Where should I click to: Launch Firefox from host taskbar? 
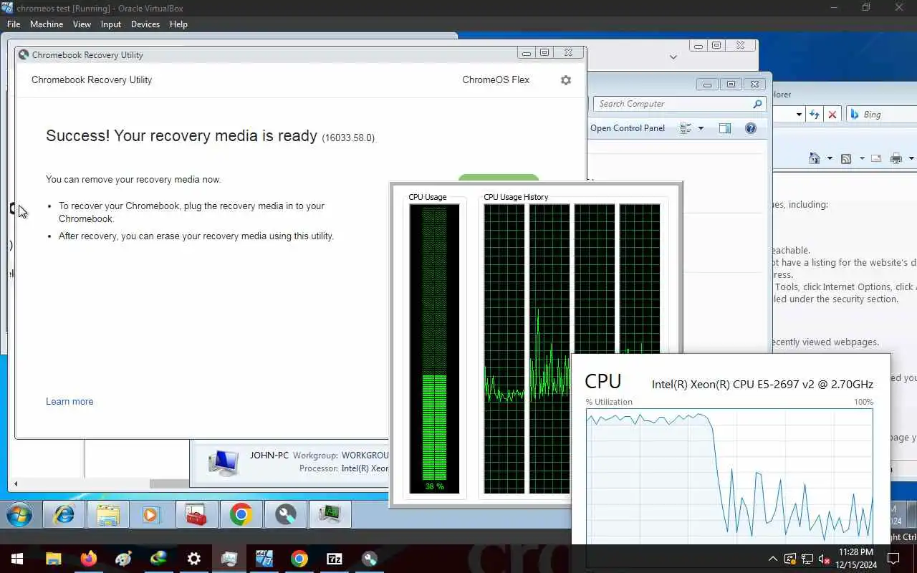[89, 559]
